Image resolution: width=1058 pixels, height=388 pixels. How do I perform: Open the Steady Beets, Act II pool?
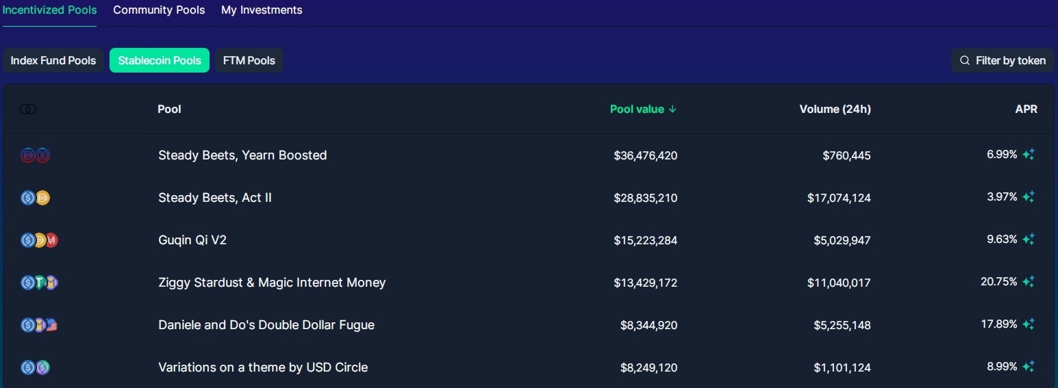click(215, 198)
